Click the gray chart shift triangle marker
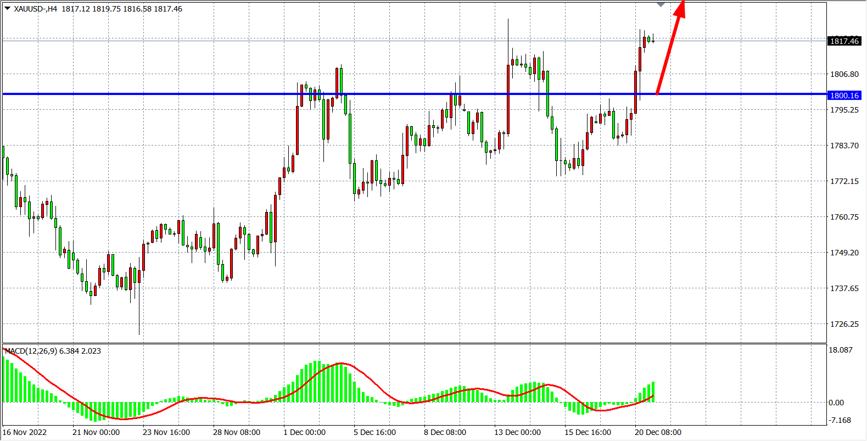 click(x=661, y=5)
